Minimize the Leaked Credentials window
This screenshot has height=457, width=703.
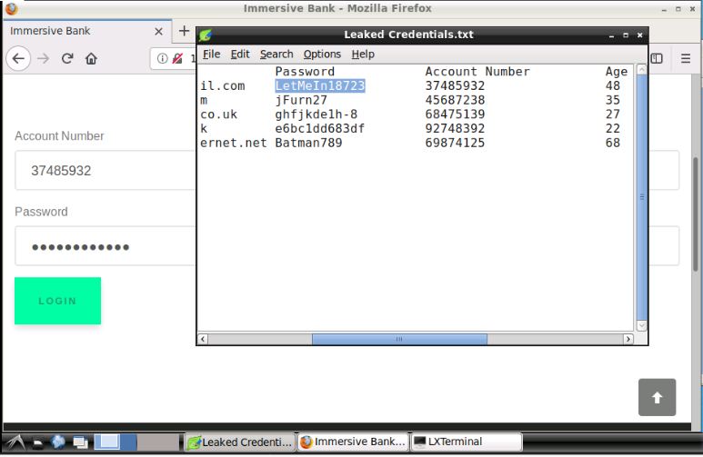611,35
